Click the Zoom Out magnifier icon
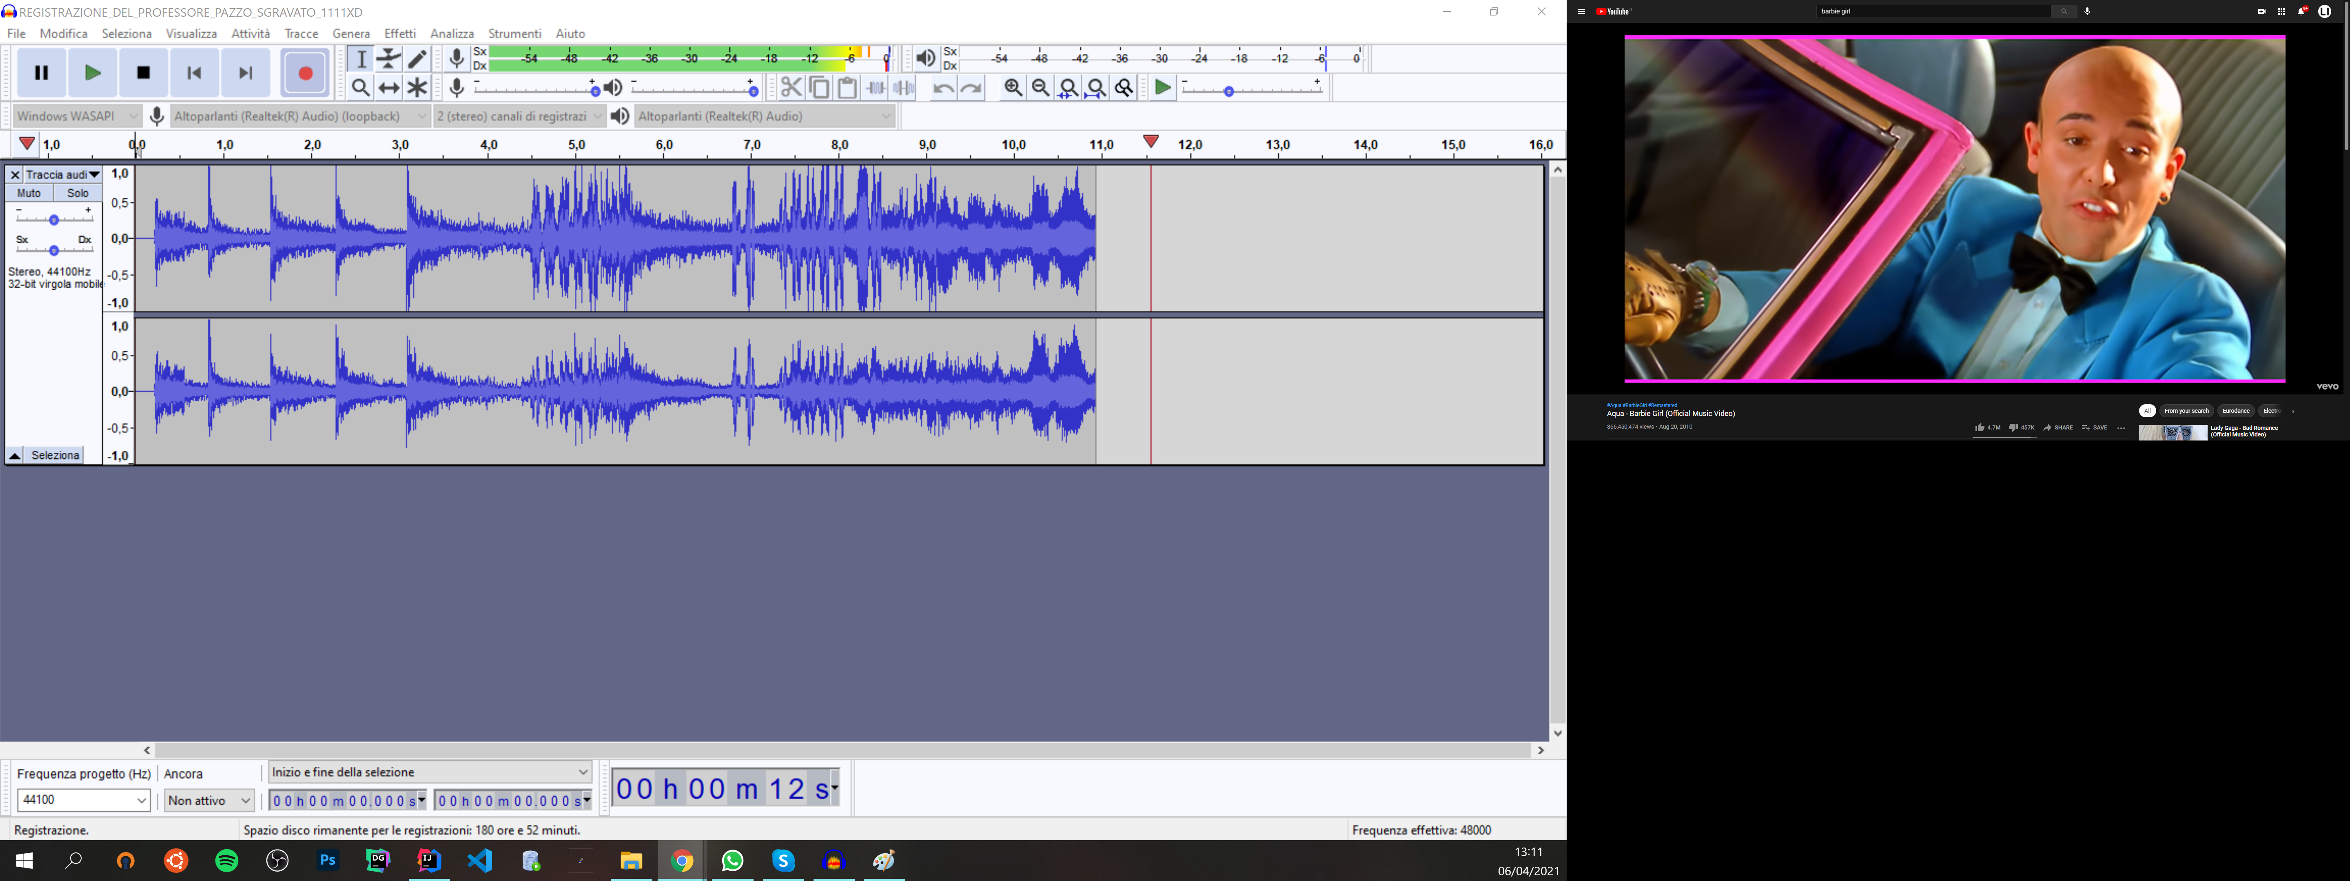This screenshot has height=881, width=2350. pyautogui.click(x=1041, y=88)
